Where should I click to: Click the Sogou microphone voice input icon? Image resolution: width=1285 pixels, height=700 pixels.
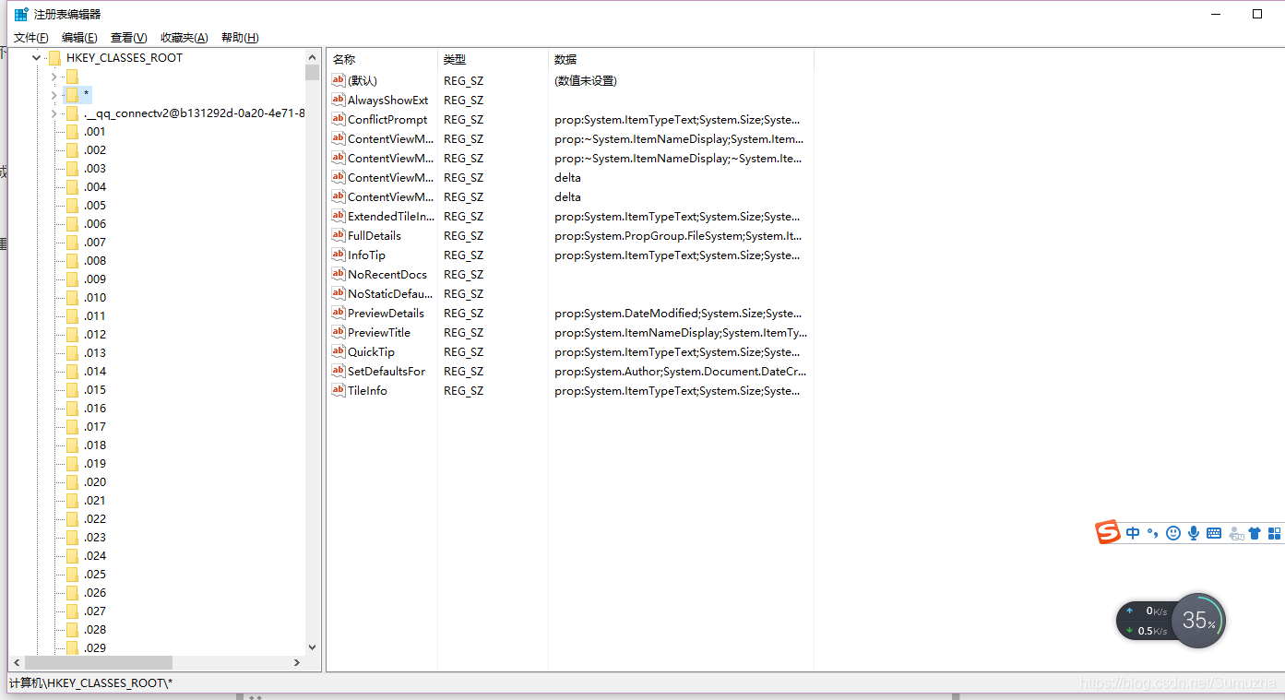pos(1194,533)
